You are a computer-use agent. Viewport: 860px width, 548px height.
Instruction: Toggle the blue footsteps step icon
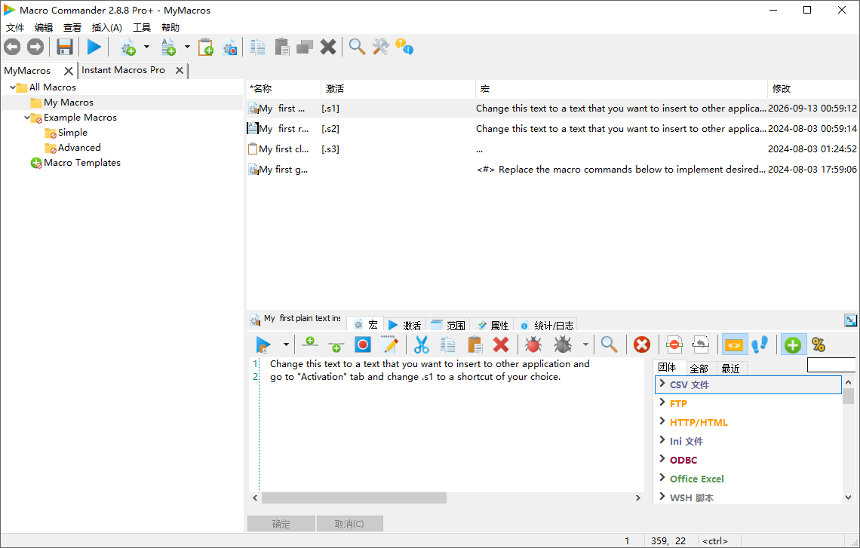coord(760,344)
